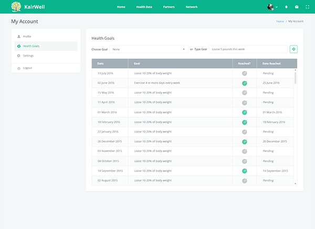Click reached icon for 04 October 2015
The image size is (315, 229).
245,161
